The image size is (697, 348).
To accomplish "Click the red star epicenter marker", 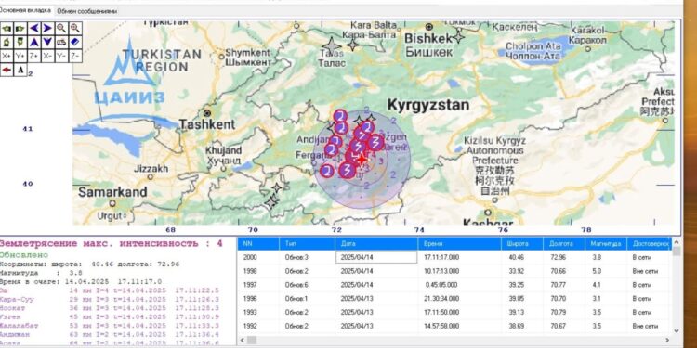I will coord(362,160).
